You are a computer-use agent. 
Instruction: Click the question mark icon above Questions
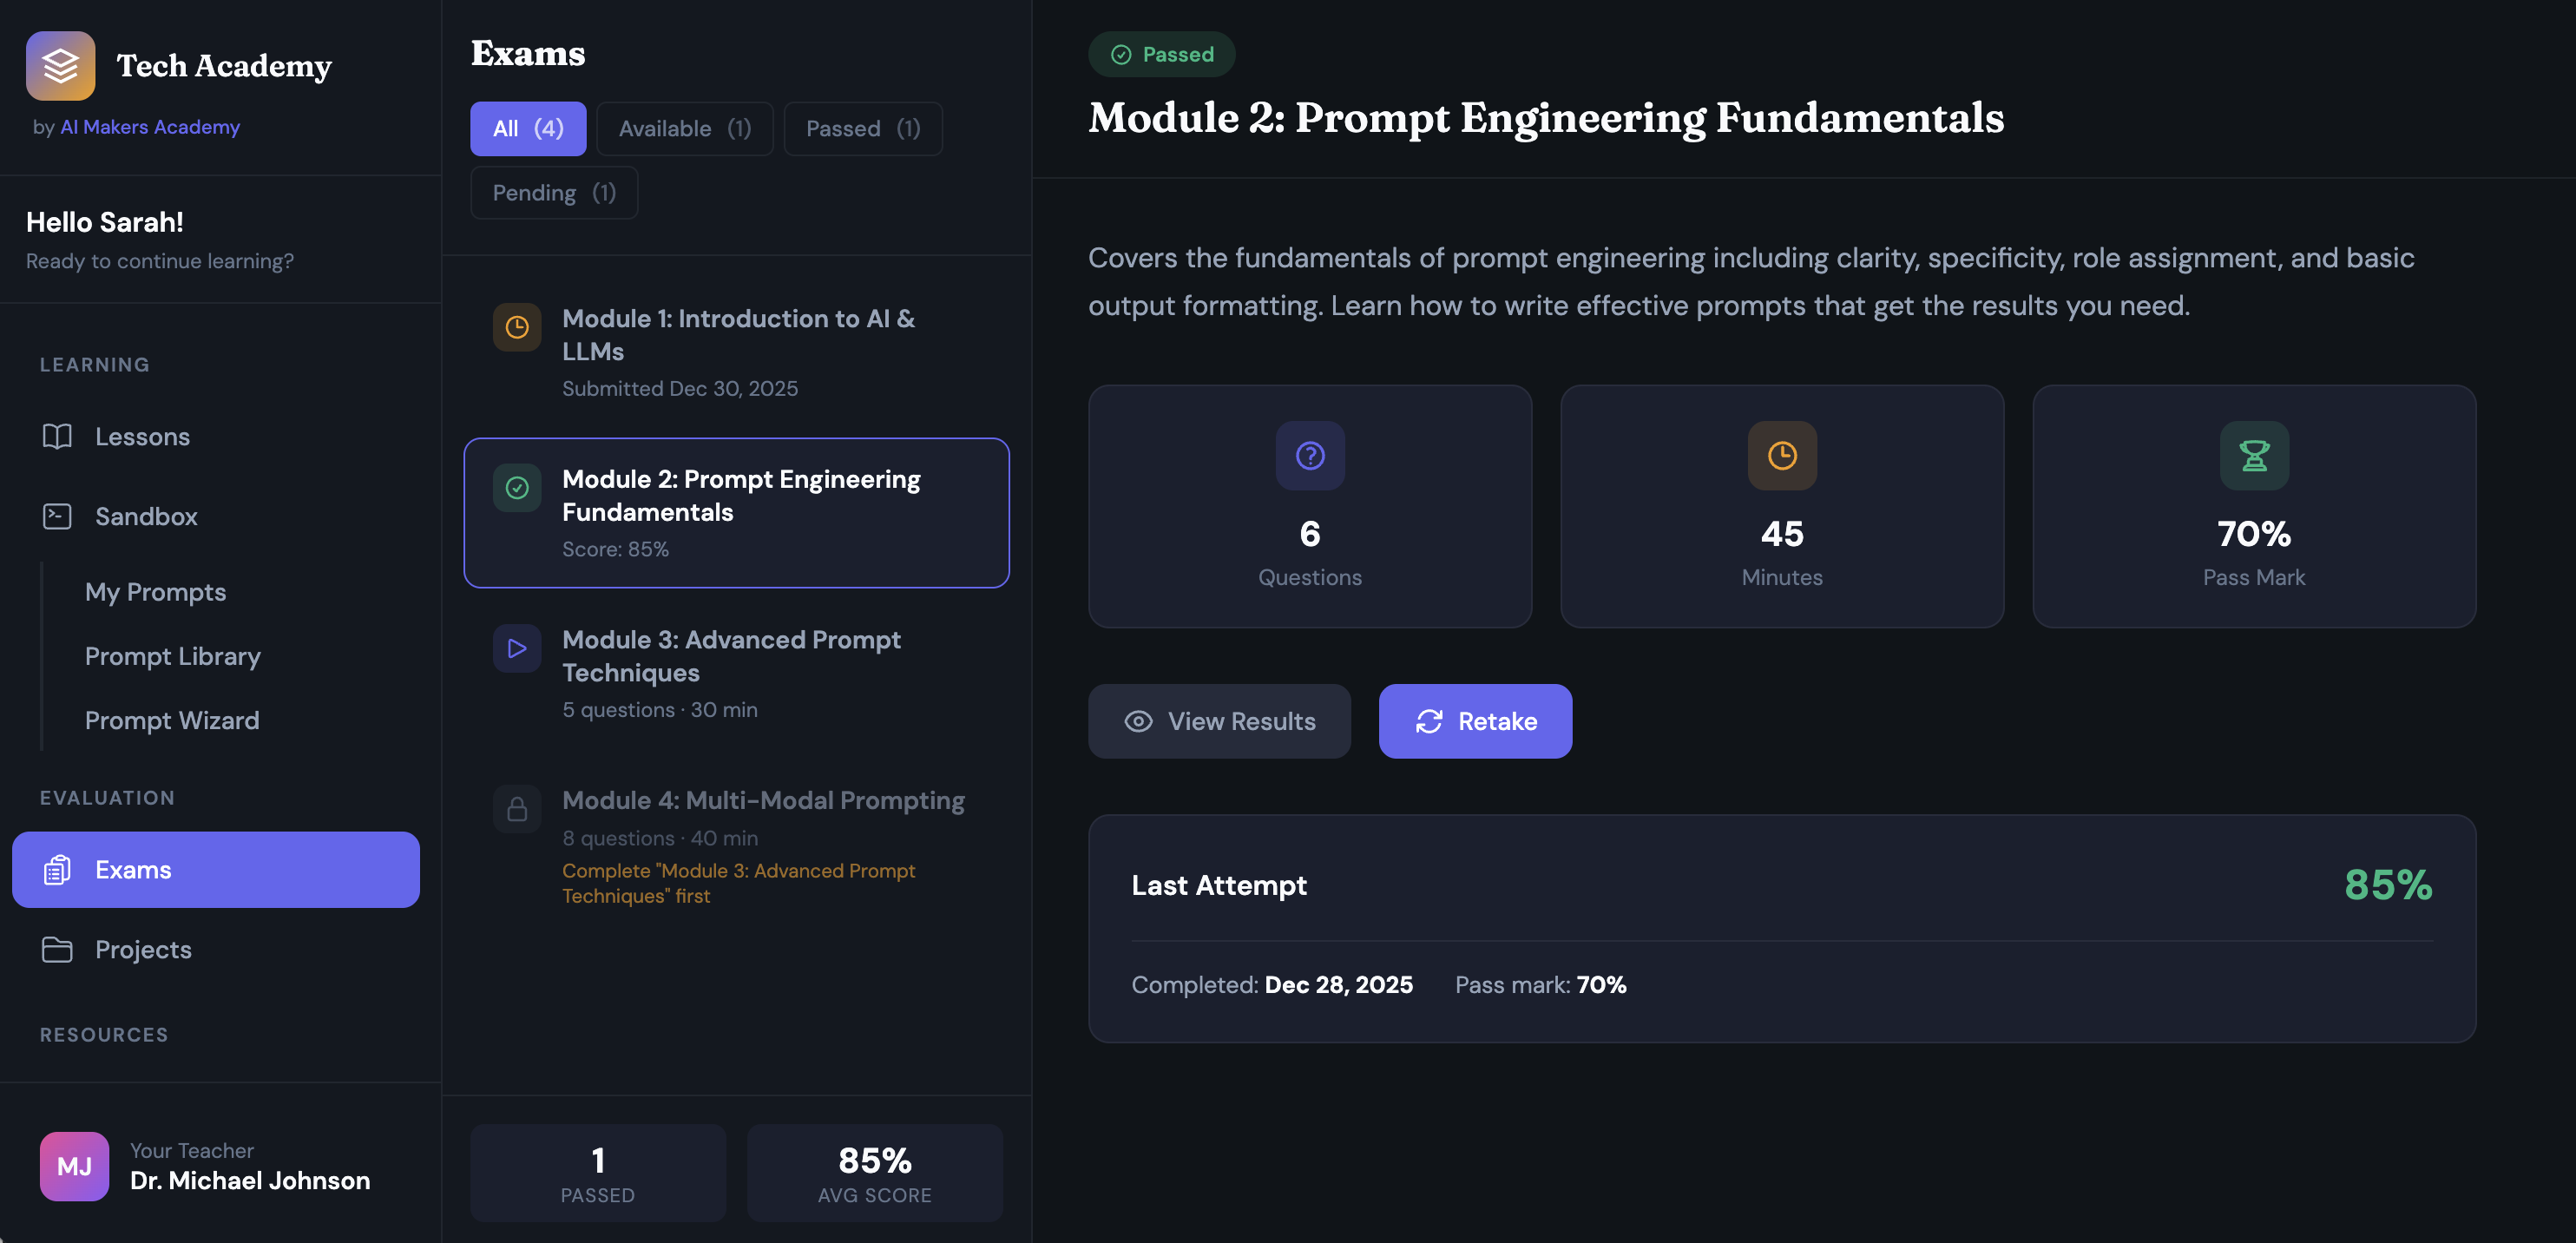pos(1310,456)
